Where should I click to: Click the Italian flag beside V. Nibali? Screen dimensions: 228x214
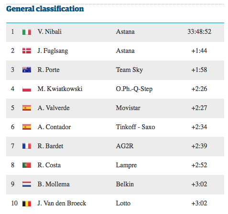[x=27, y=32]
